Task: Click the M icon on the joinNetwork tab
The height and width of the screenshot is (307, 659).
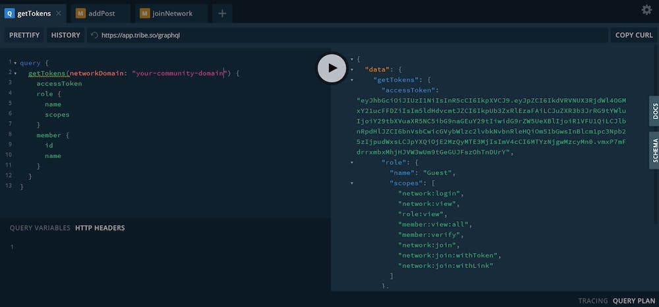Action: [x=145, y=13]
